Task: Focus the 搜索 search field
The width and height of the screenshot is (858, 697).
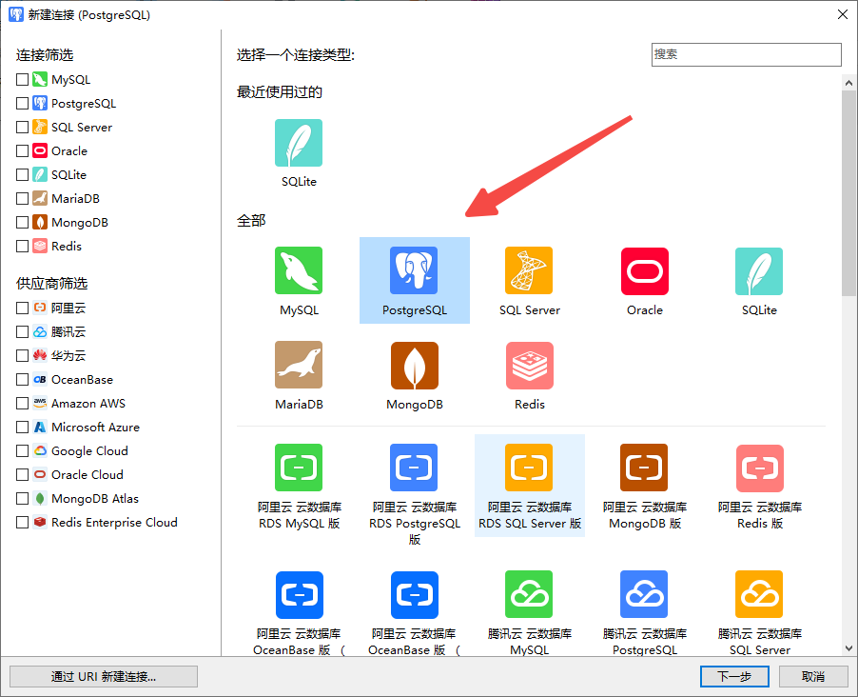Action: coord(747,54)
